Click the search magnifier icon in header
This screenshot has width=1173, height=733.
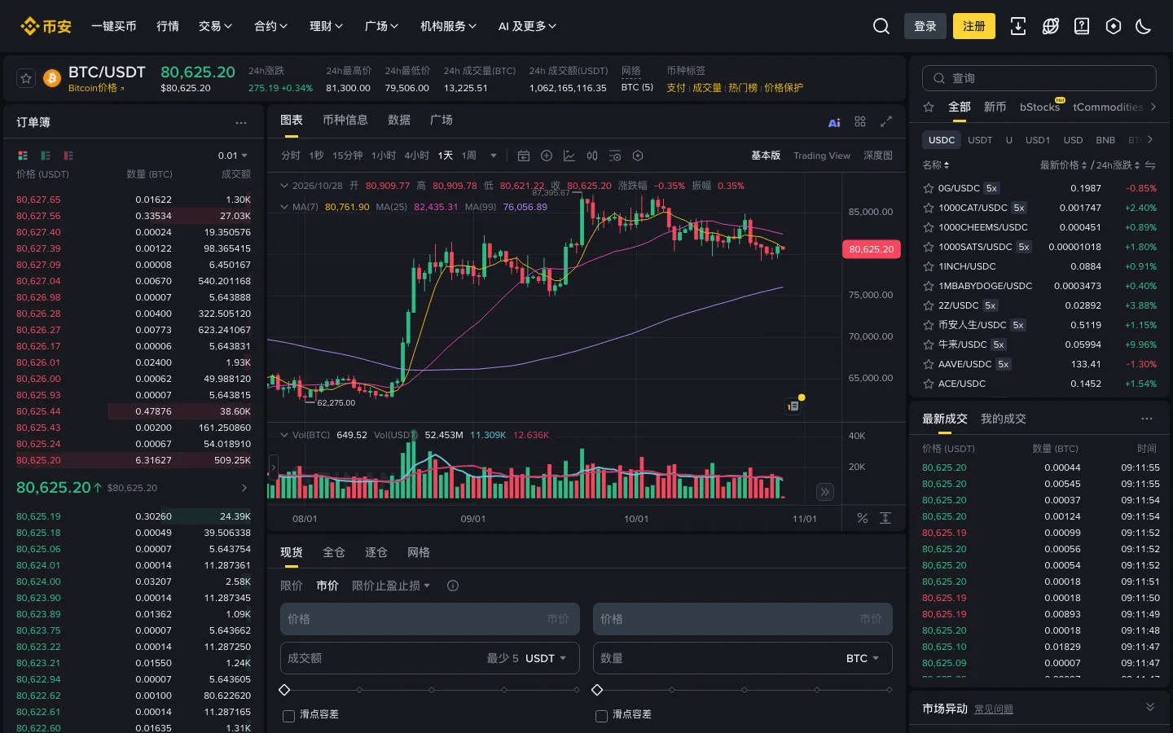(x=881, y=26)
